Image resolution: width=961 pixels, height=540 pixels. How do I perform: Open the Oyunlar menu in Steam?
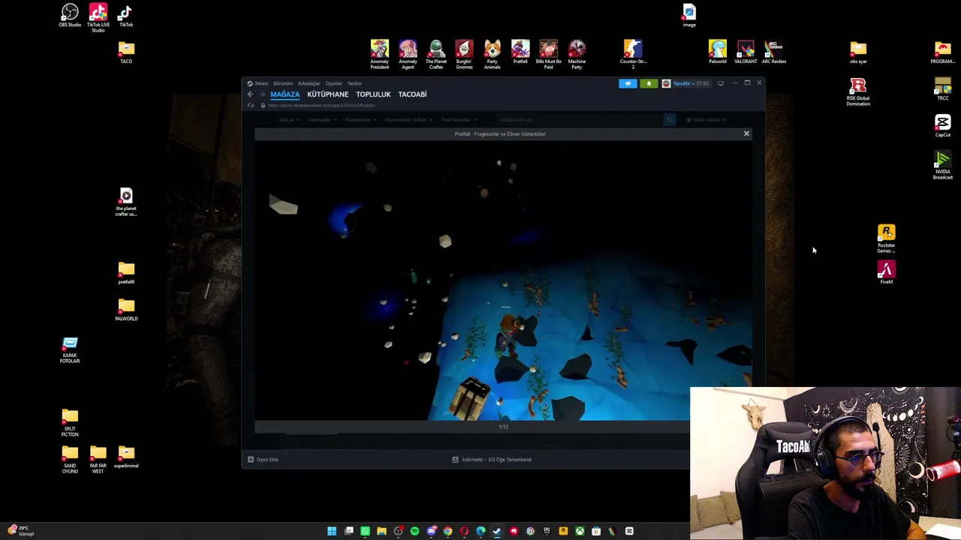click(x=334, y=83)
